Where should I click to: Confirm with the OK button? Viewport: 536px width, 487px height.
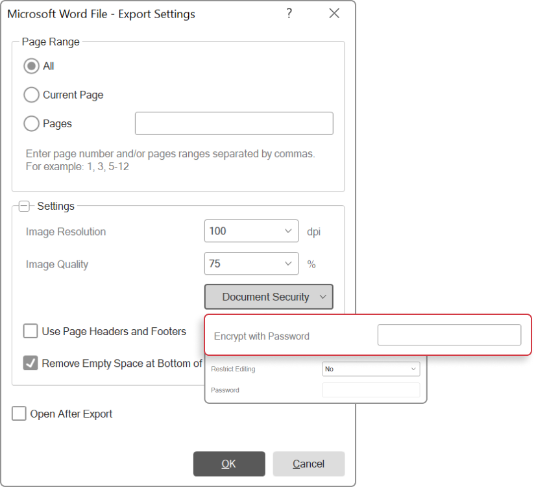229,464
